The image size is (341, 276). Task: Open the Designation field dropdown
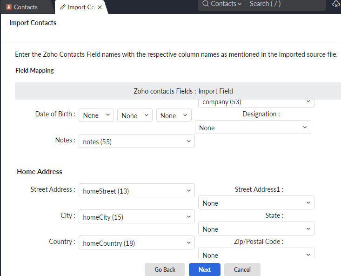click(x=253, y=127)
